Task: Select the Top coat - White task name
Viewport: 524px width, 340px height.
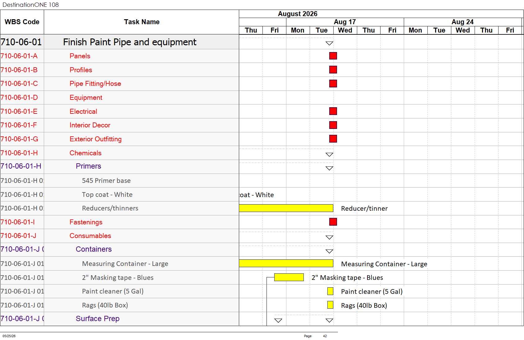Action: tap(107, 195)
